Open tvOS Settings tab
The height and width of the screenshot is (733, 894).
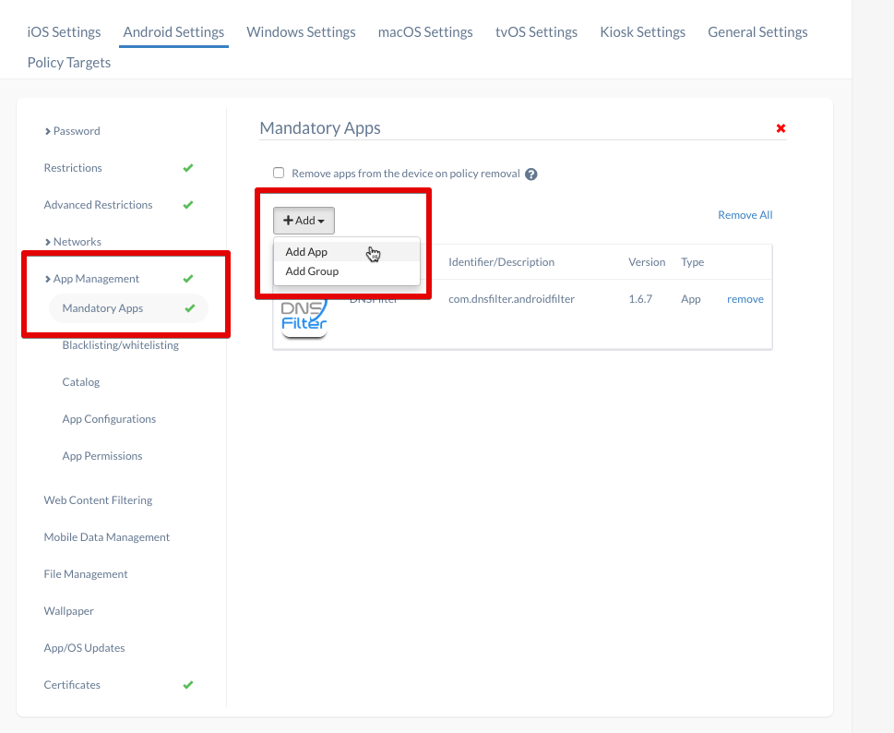point(536,32)
